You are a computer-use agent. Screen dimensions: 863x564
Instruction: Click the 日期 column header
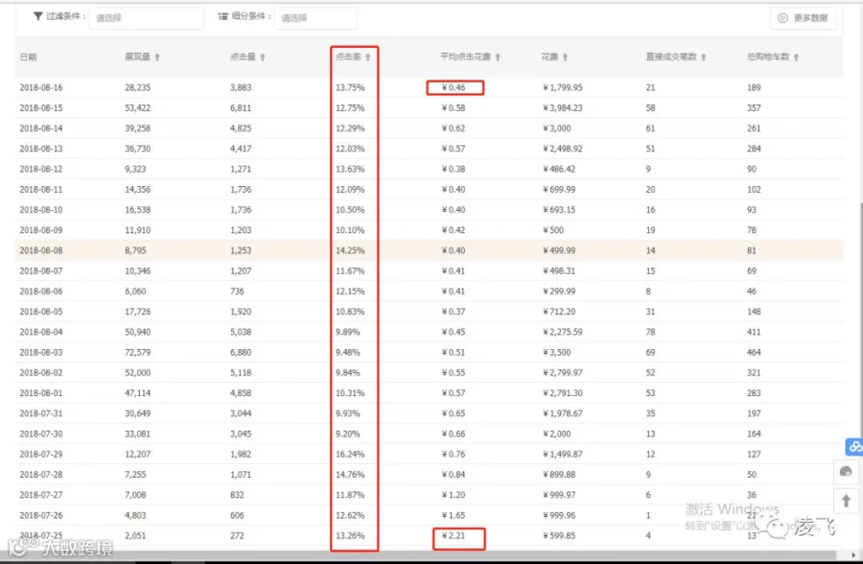(28, 58)
